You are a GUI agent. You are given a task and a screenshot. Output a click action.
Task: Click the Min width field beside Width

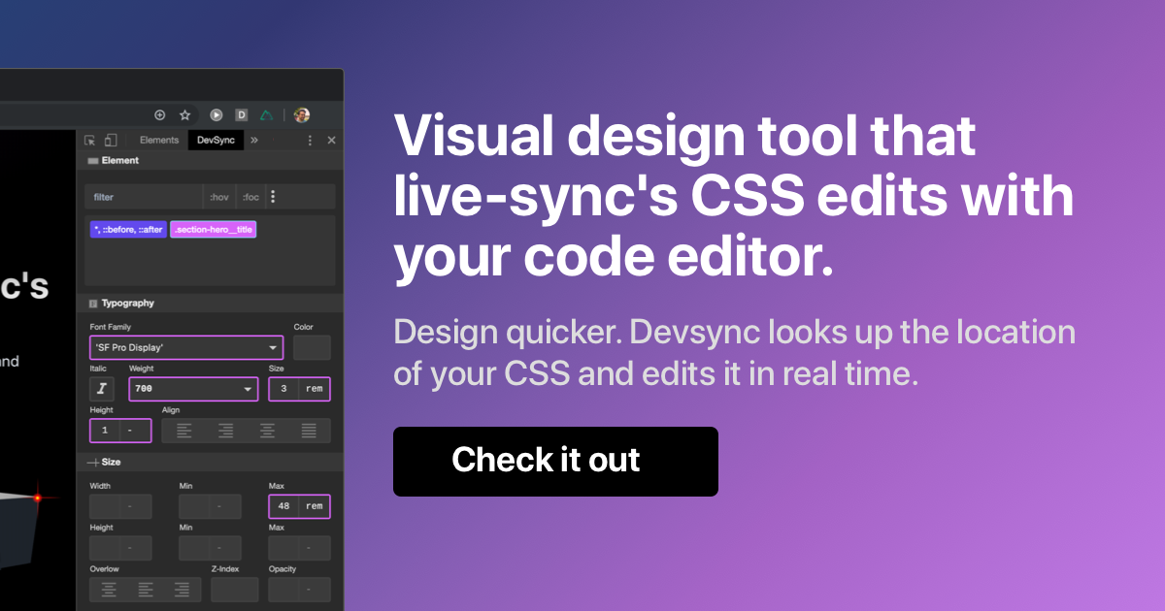[195, 506]
